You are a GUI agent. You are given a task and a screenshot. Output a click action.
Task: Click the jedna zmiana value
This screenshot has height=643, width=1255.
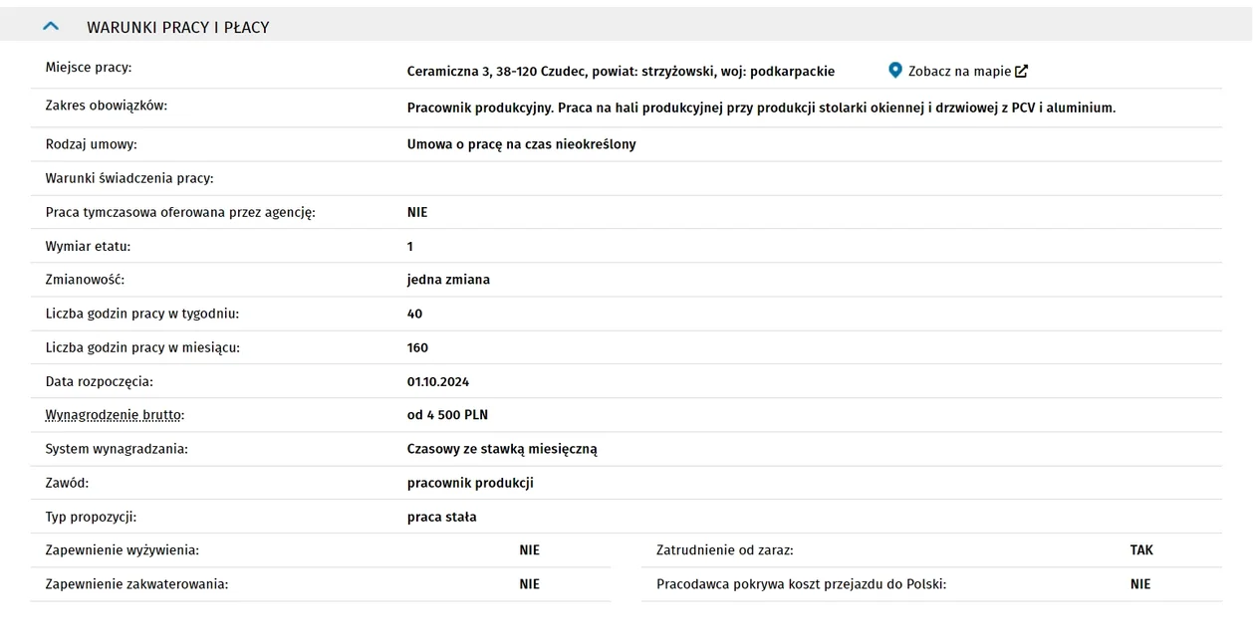(448, 280)
